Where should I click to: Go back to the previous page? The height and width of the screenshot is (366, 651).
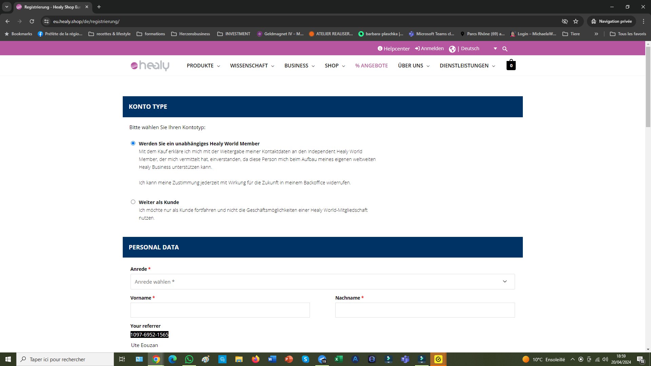point(7,21)
